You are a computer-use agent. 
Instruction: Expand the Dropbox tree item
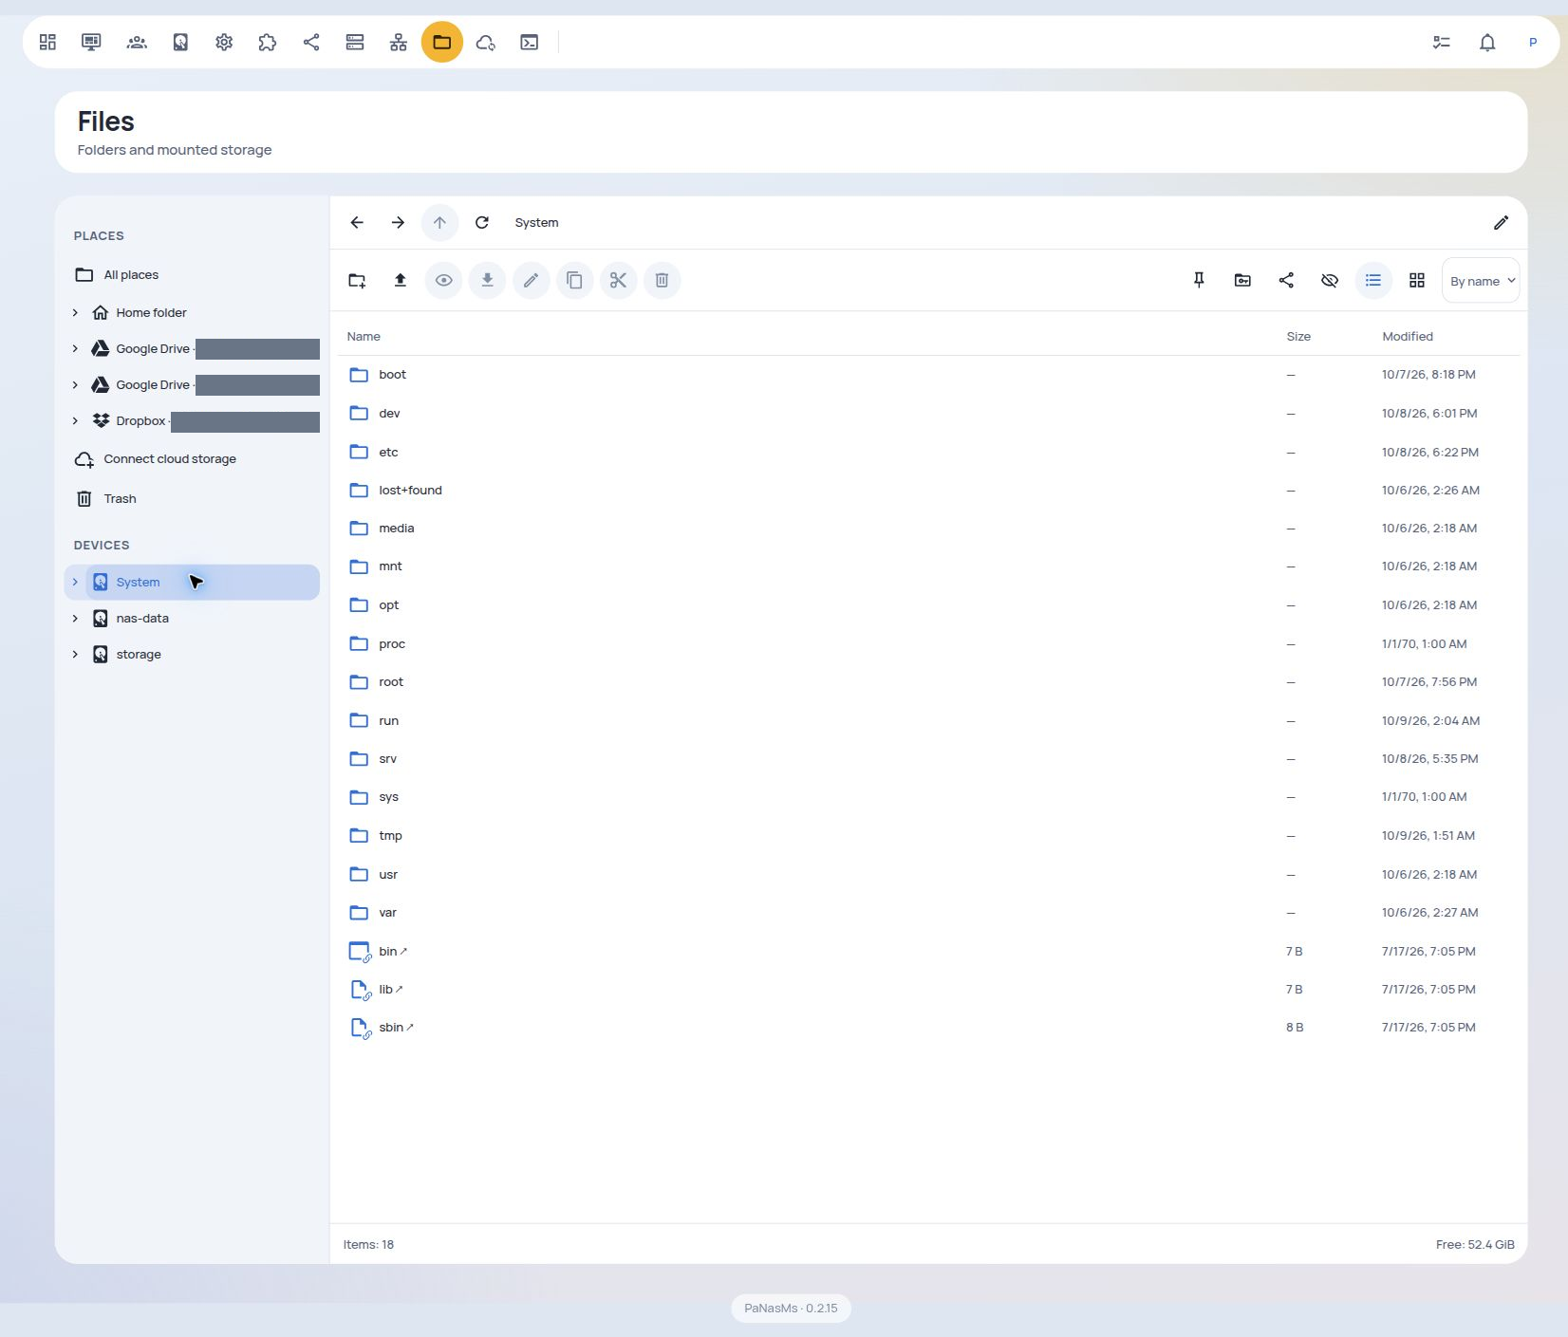point(75,420)
